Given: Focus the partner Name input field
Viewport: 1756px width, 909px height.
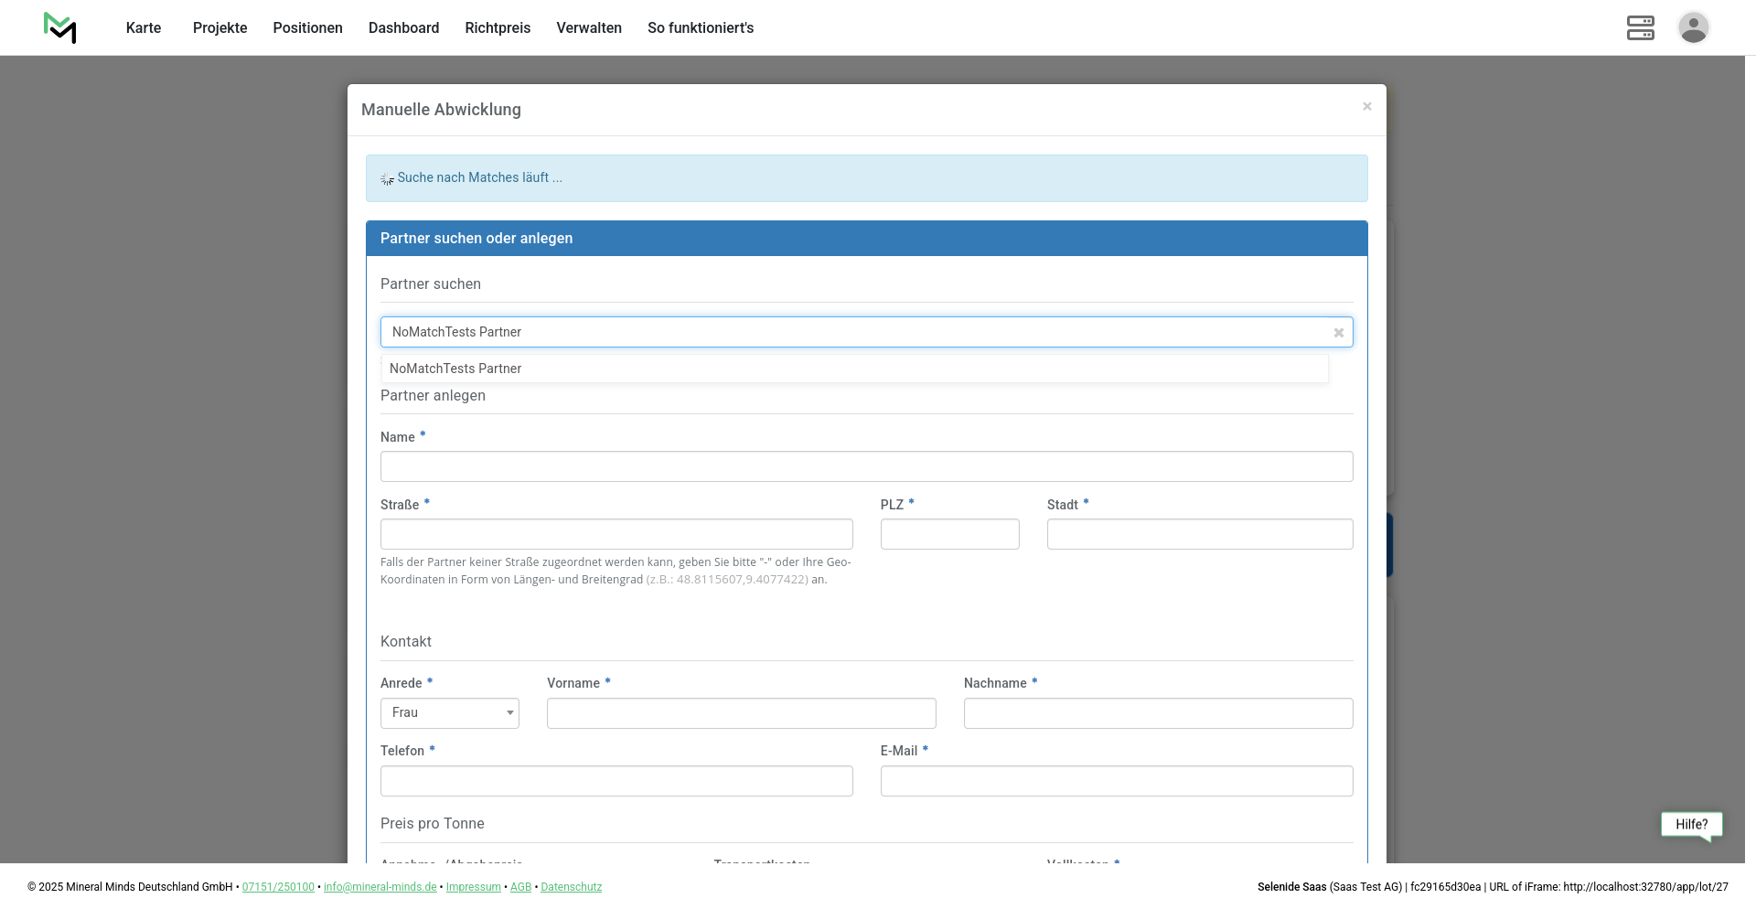Looking at the screenshot, I should click(866, 466).
